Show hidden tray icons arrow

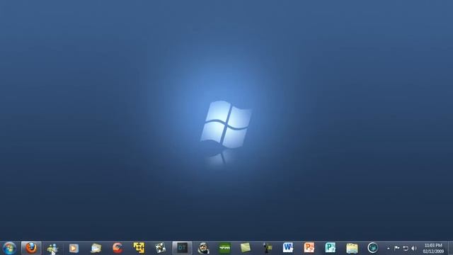(x=389, y=249)
